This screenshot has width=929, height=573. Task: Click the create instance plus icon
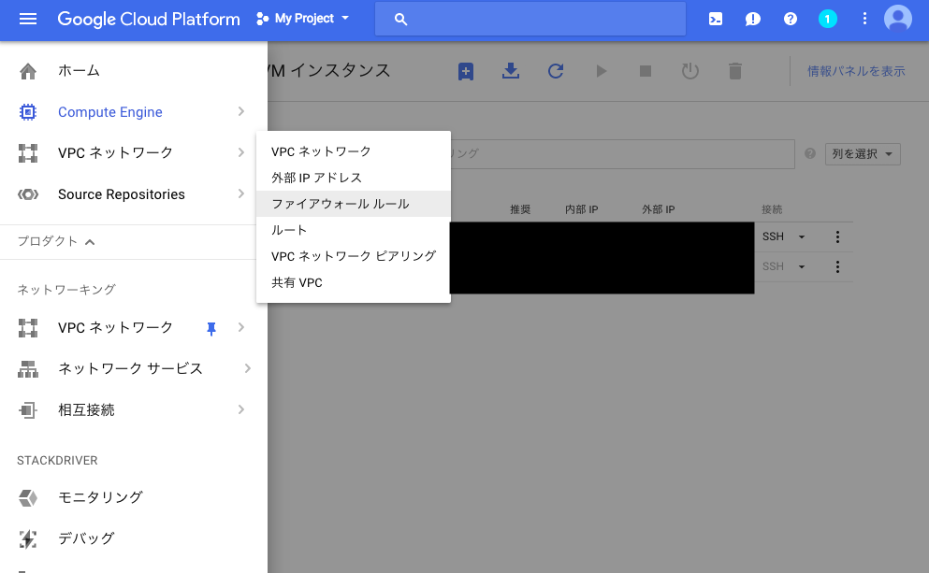tap(465, 70)
